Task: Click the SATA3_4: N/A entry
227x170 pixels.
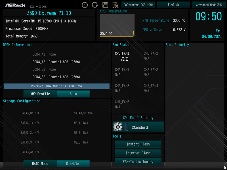Action: (30, 152)
